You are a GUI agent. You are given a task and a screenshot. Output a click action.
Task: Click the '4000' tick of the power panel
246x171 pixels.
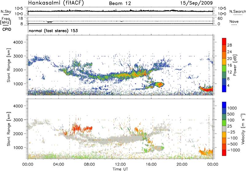(x=18, y=42)
